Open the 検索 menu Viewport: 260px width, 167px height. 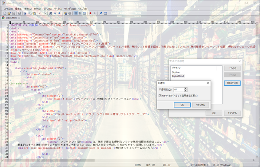(x=28, y=9)
